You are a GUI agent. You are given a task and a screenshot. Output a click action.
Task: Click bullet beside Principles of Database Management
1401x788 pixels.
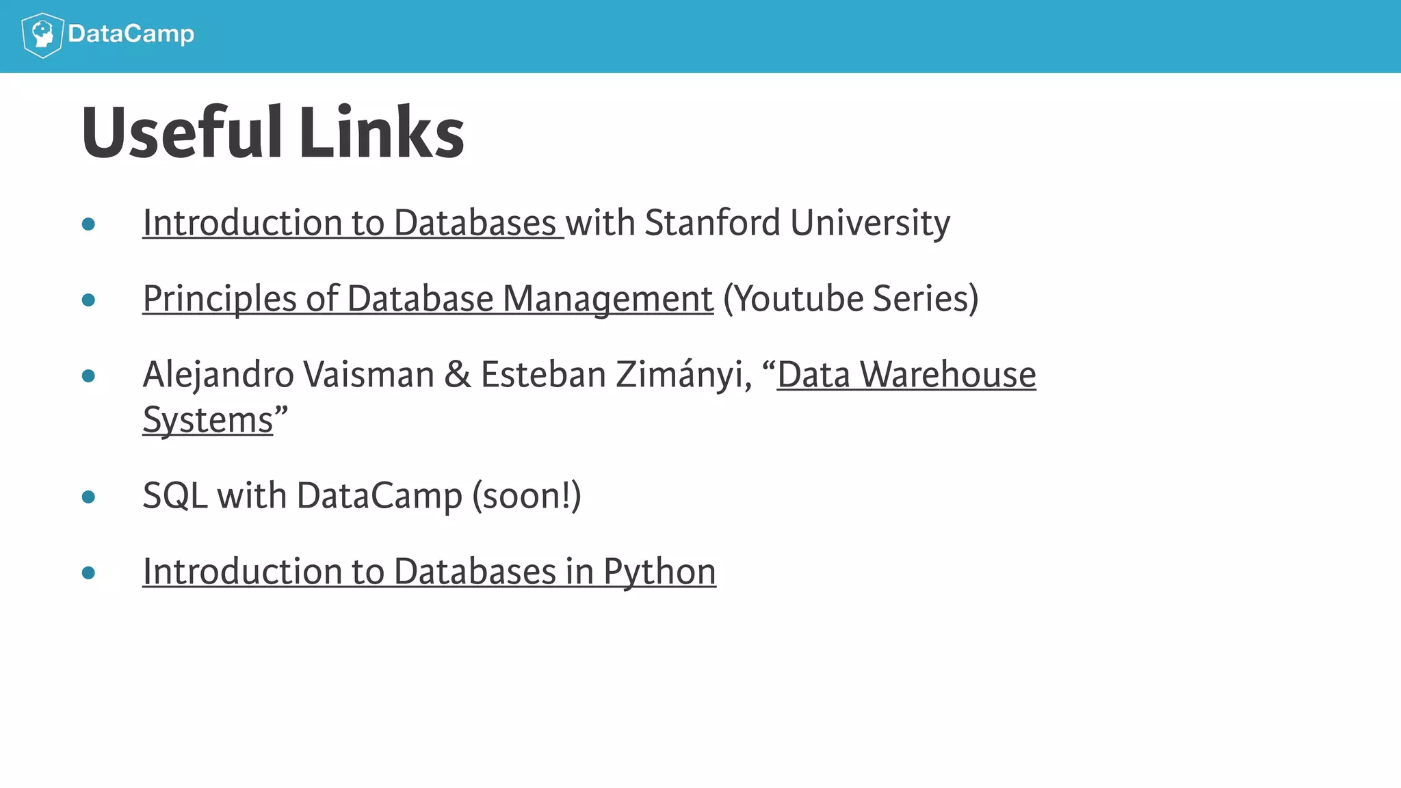tap(88, 300)
